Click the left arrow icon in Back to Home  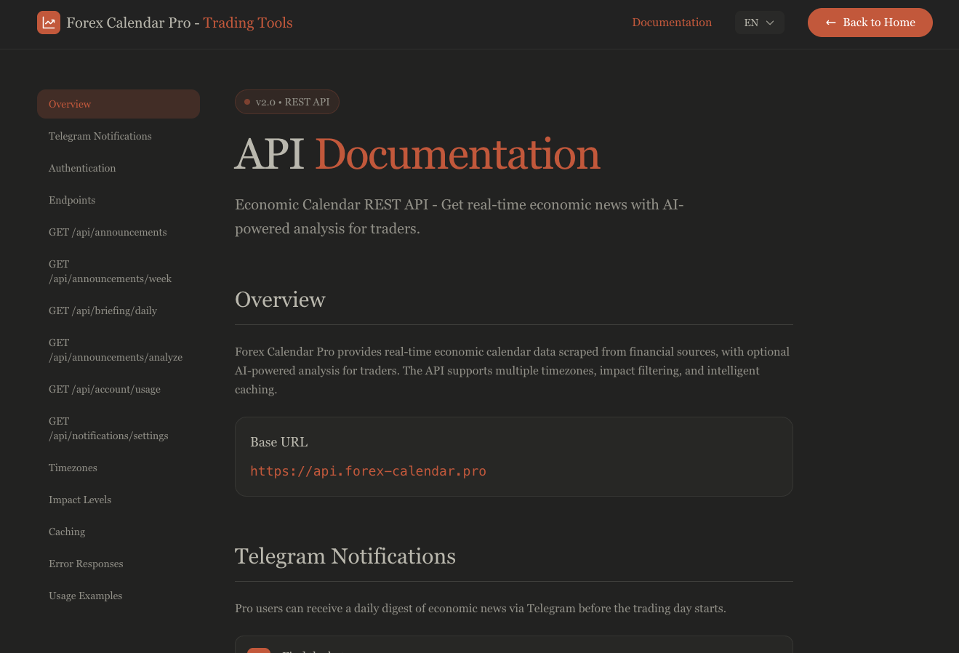[x=831, y=23]
